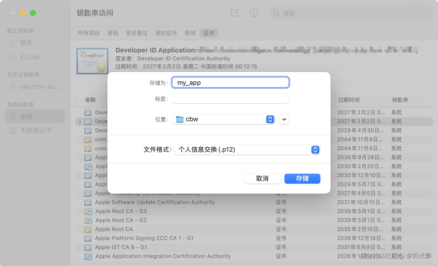
Task: Open the info icon in the toolbar
Action: 253,13
